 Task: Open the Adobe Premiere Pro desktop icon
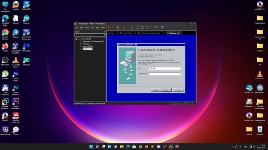coord(16,104)
